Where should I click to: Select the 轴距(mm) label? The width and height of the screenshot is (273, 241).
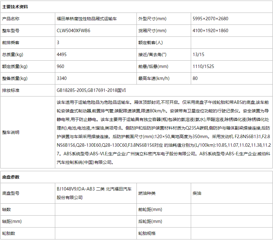tap(12, 221)
